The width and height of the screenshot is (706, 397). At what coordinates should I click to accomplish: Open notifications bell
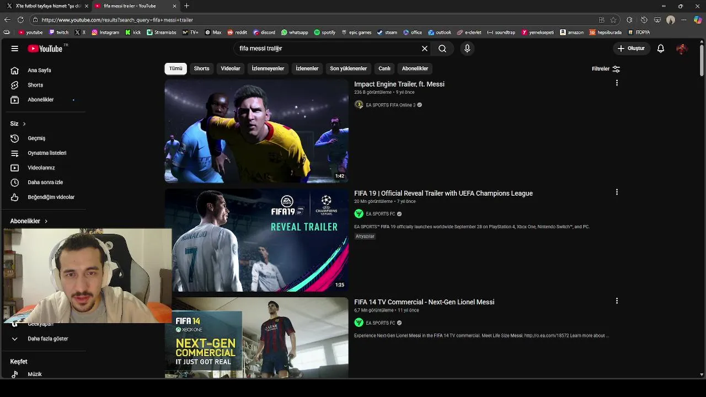(661, 49)
